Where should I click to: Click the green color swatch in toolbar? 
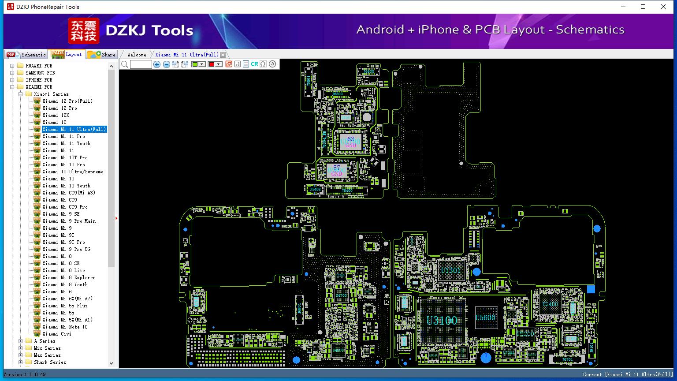(195, 64)
